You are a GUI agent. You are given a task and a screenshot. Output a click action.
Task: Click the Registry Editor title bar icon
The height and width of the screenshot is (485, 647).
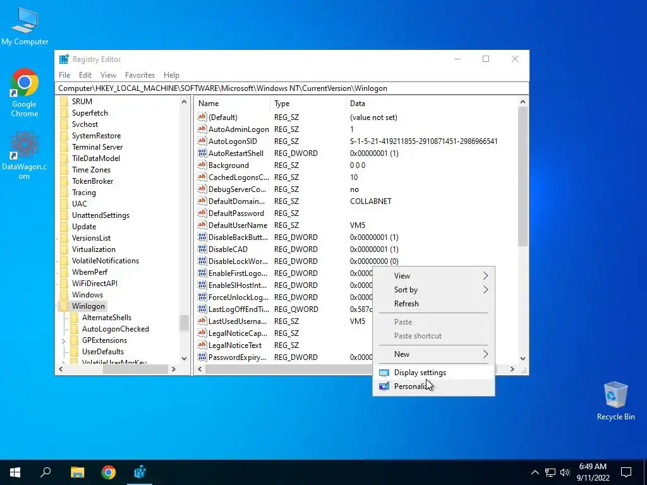(x=64, y=59)
